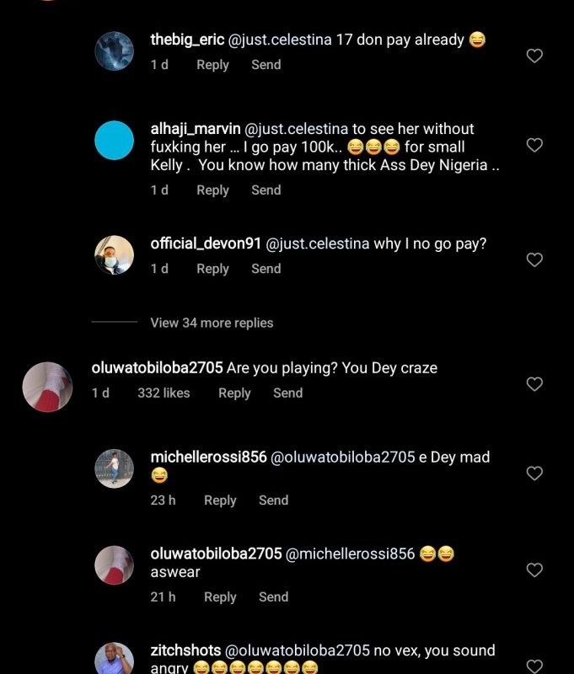Like thebig_eric's comment with the heart

(534, 56)
